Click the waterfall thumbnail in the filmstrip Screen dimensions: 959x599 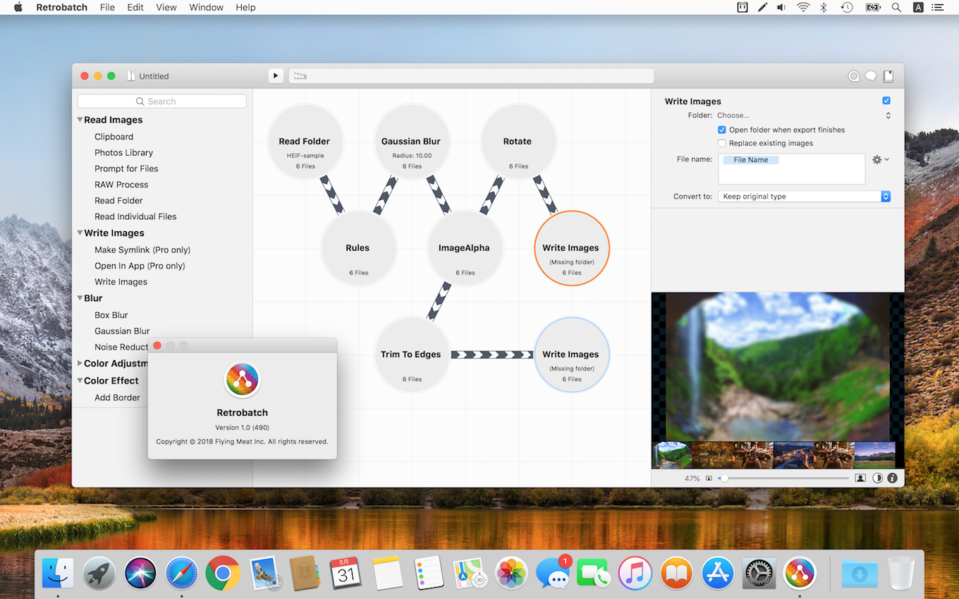pyautogui.click(x=672, y=455)
